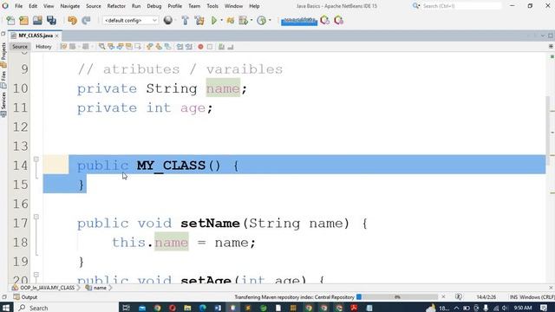The width and height of the screenshot is (555, 312).
Task: Click Clean and Build Project icon
Action: 199,21
